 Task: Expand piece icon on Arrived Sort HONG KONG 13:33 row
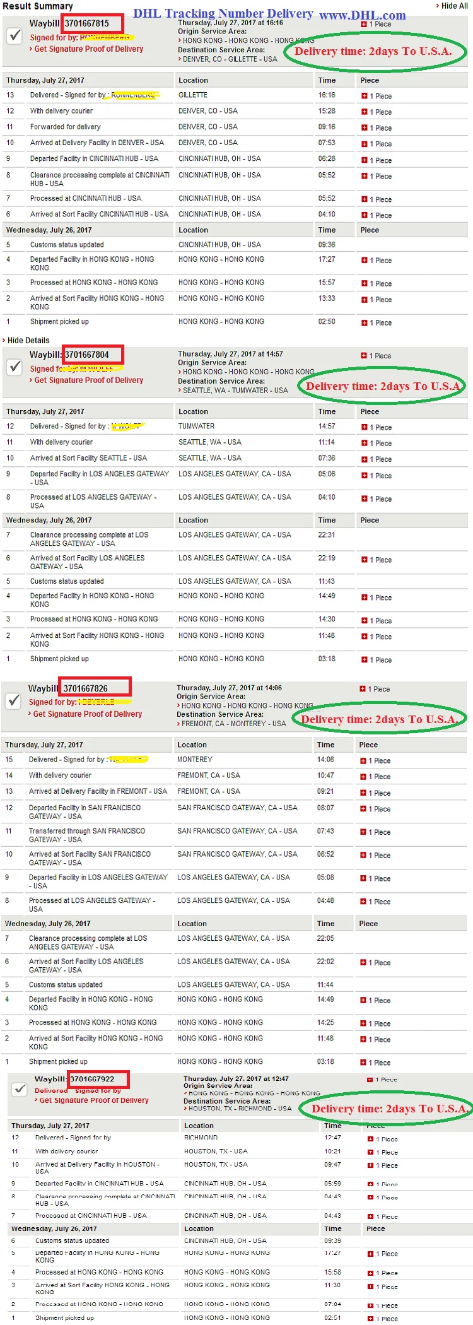364,299
